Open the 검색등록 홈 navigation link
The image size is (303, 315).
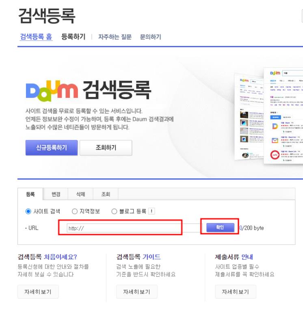(36, 37)
